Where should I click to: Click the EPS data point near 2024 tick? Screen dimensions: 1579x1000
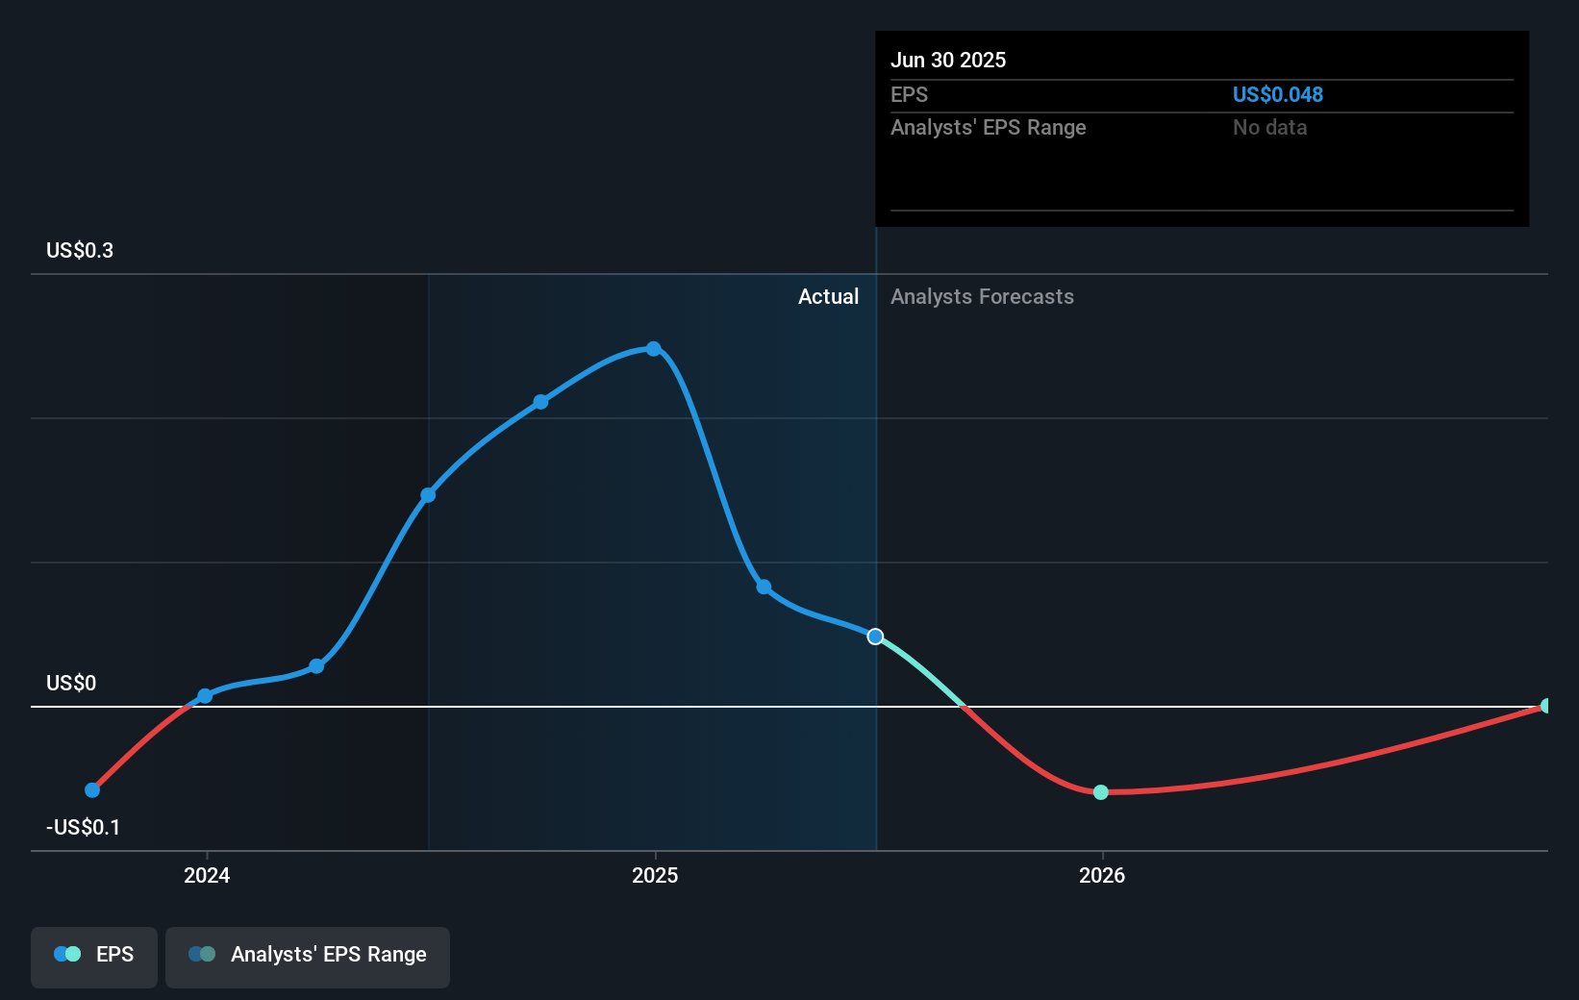click(205, 696)
